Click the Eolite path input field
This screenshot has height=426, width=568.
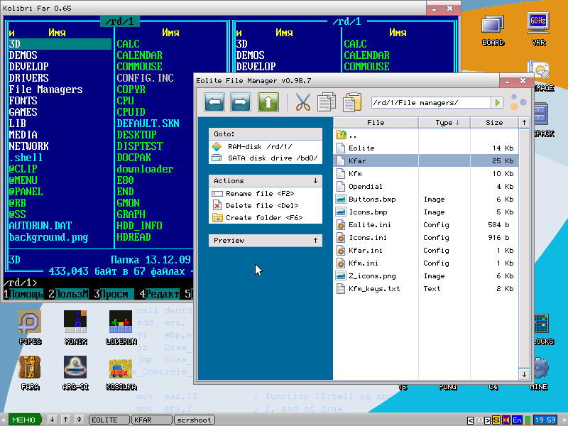(x=431, y=103)
